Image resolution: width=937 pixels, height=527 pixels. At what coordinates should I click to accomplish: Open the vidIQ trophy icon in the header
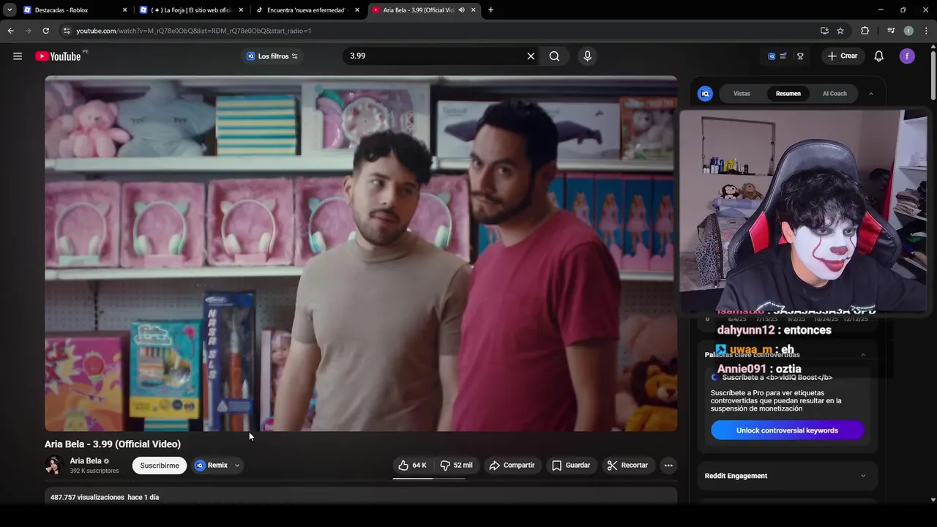(800, 56)
